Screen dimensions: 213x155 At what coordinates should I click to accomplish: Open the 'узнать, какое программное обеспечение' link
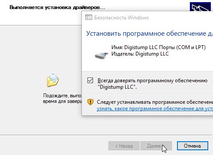pyautogui.click(x=155, y=108)
